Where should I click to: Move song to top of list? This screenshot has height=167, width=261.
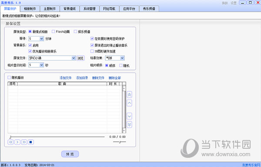click(129, 95)
